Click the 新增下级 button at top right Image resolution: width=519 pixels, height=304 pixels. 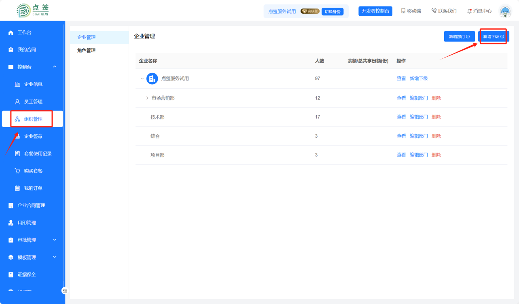click(x=493, y=36)
